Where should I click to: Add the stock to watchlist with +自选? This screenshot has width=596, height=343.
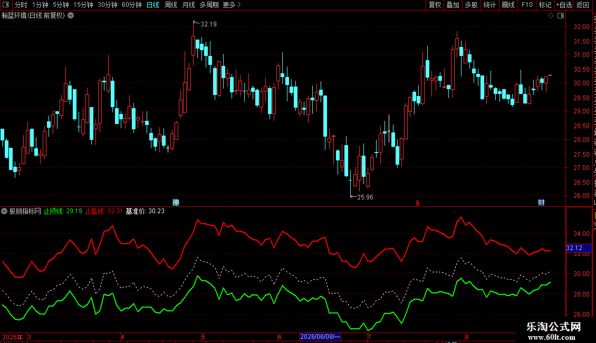pyautogui.click(x=564, y=5)
